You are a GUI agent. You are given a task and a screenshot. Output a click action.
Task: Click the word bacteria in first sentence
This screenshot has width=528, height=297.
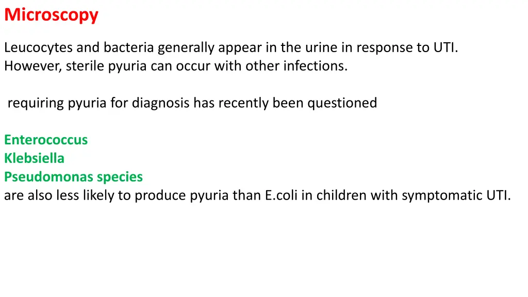coord(128,47)
